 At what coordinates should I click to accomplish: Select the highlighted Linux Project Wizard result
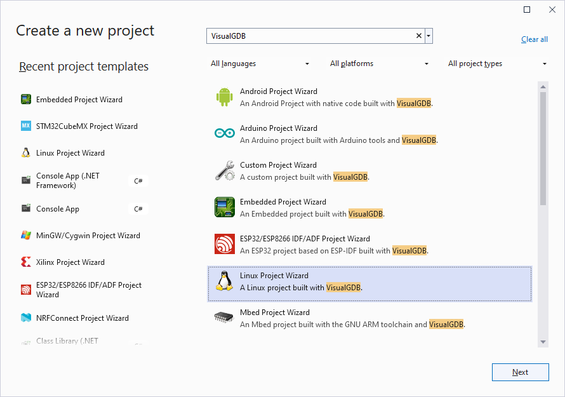click(x=369, y=284)
